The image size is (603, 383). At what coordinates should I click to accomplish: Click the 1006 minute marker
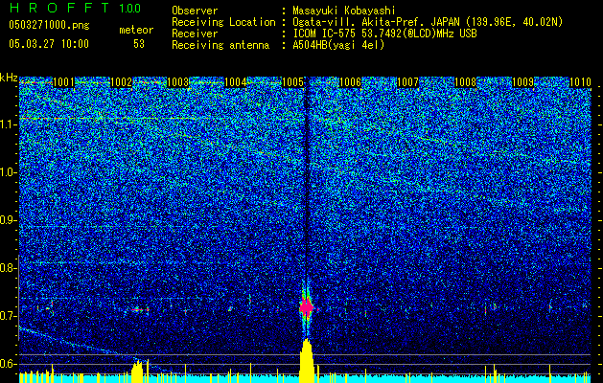coord(350,82)
